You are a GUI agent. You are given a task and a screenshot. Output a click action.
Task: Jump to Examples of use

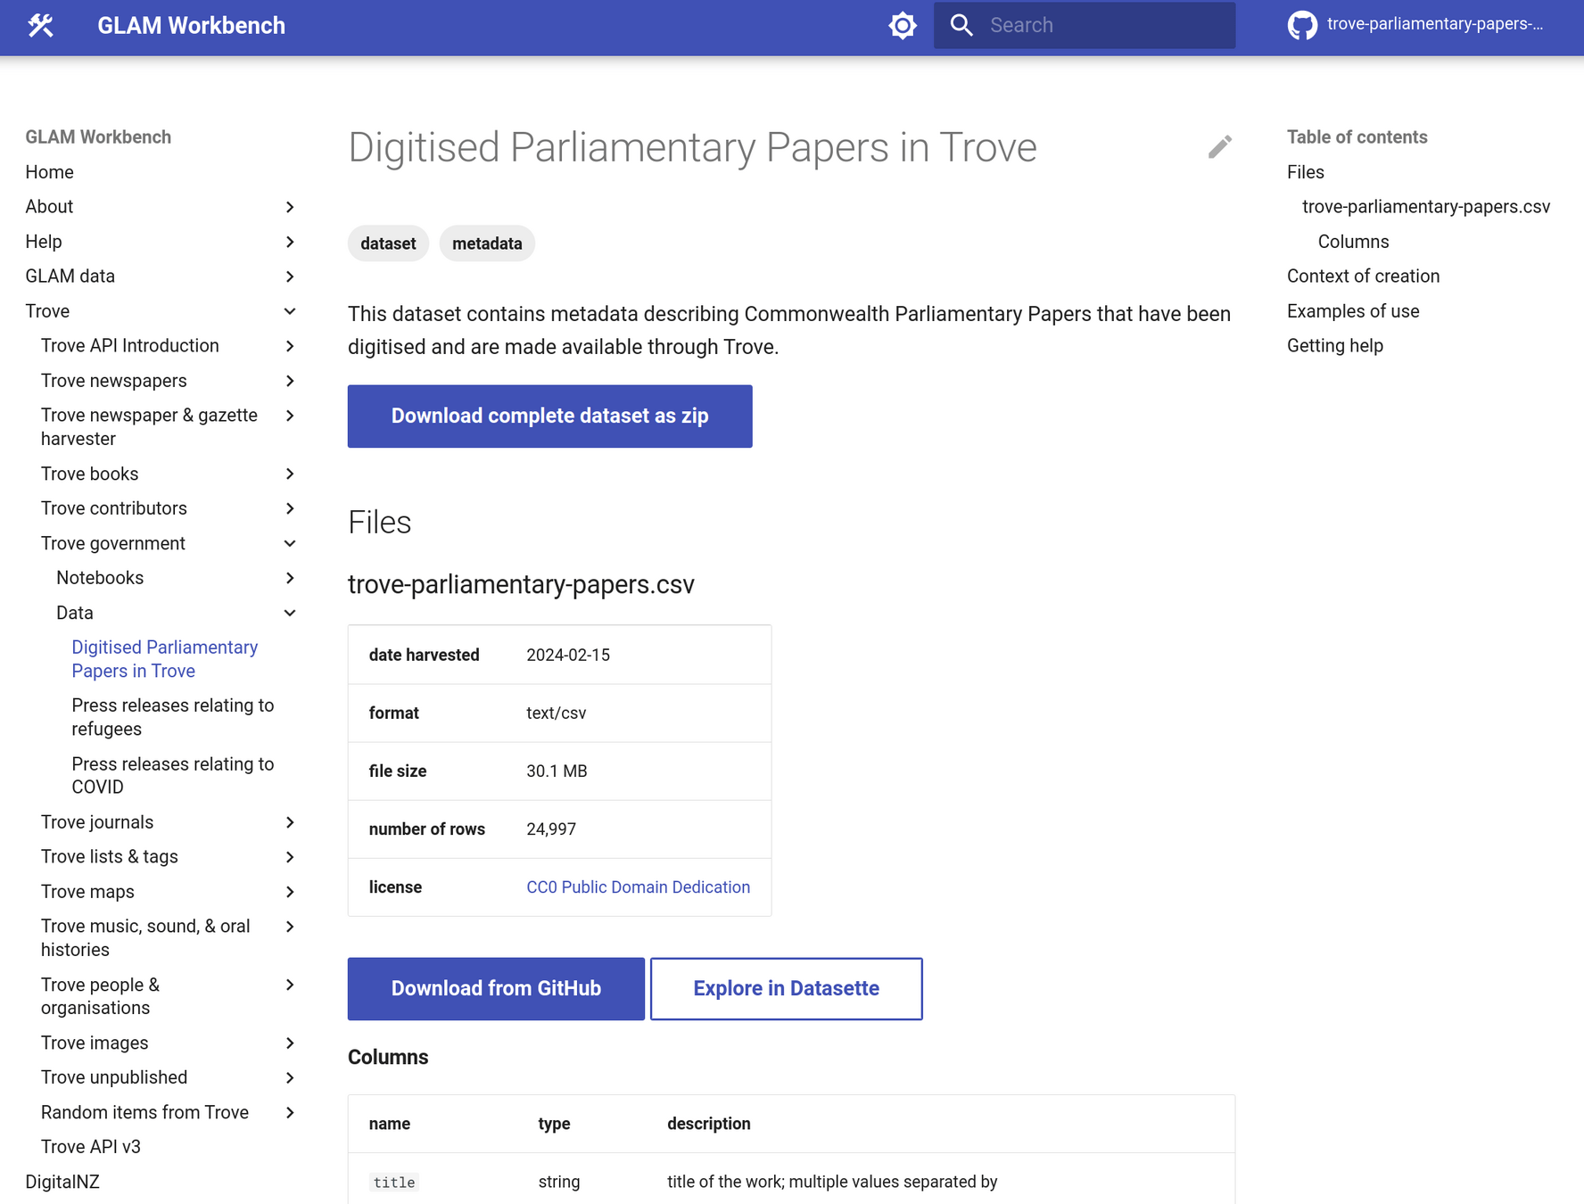point(1353,311)
